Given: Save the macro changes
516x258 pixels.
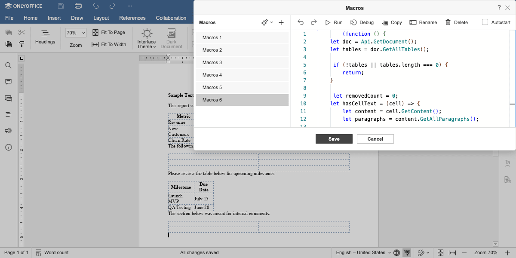Looking at the screenshot, I should (x=334, y=139).
